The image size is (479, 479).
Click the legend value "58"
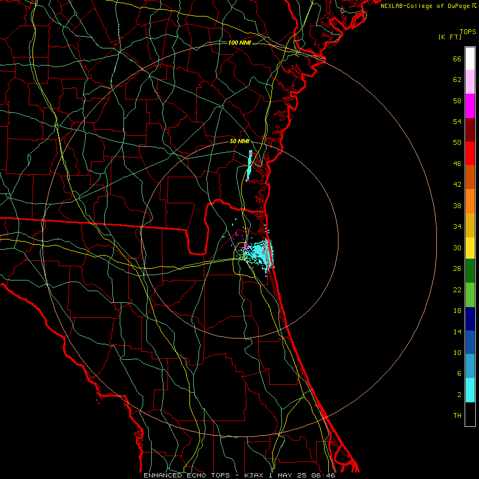tap(457, 101)
